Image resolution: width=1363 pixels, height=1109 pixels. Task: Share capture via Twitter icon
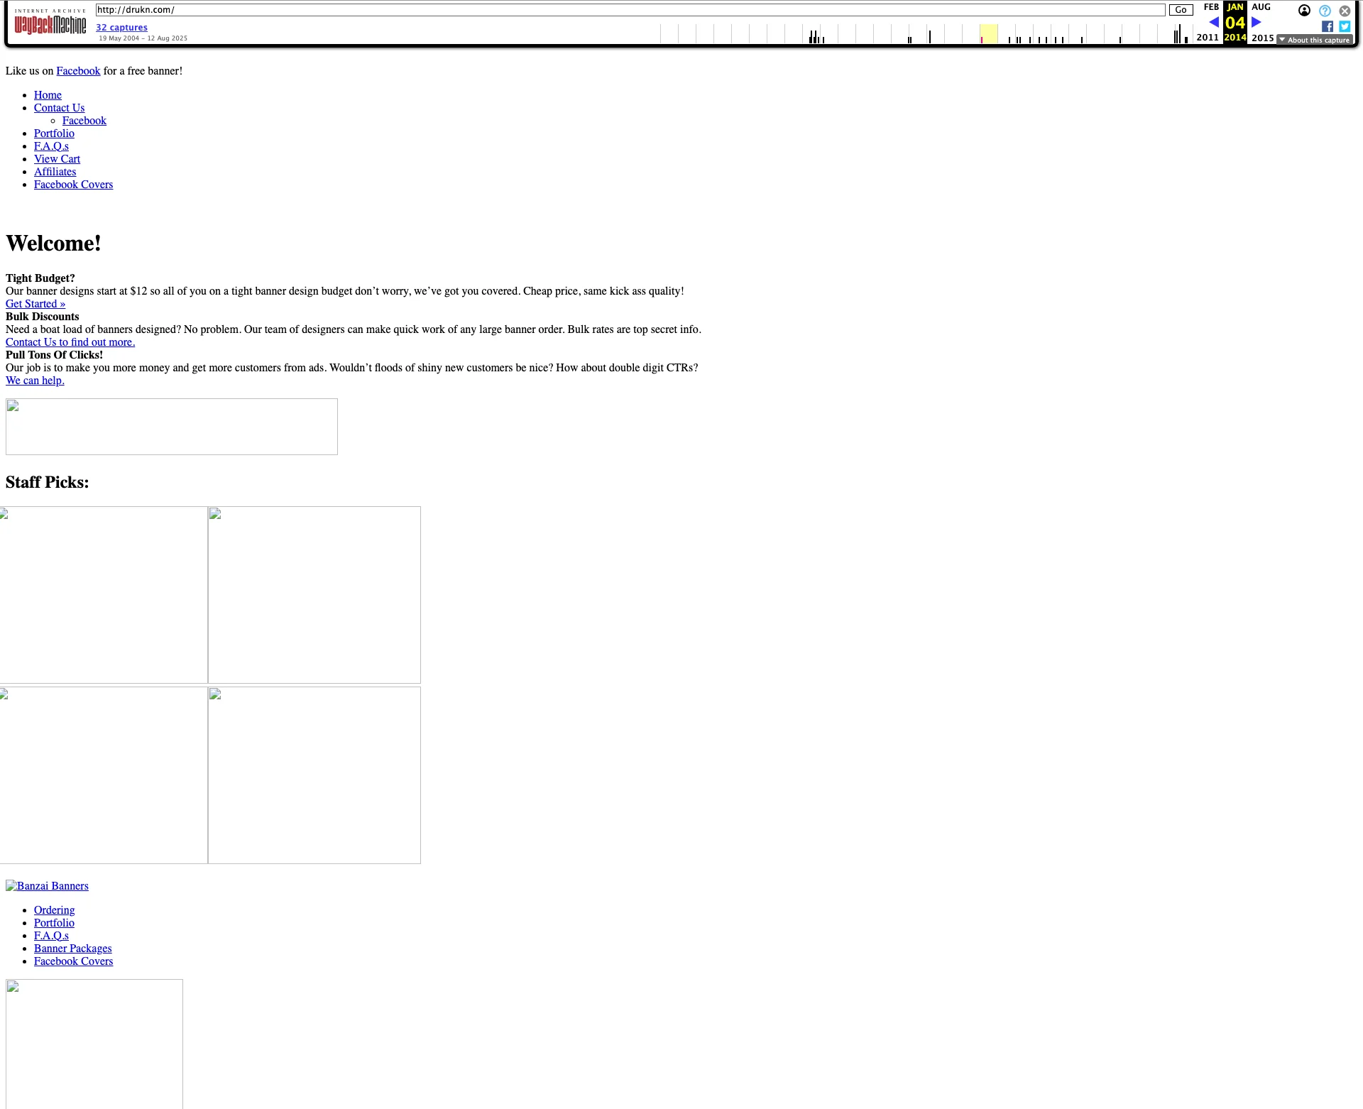(x=1345, y=26)
